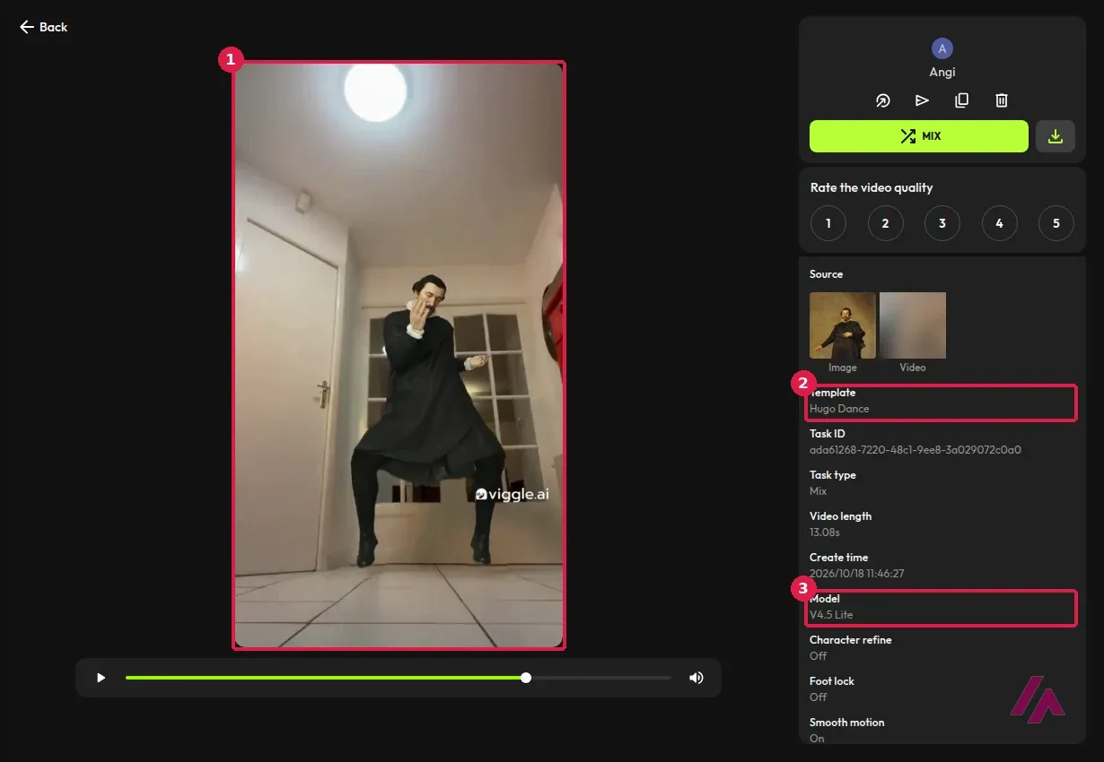Rate the video quality 1
This screenshot has height=762, width=1104.
coord(828,223)
